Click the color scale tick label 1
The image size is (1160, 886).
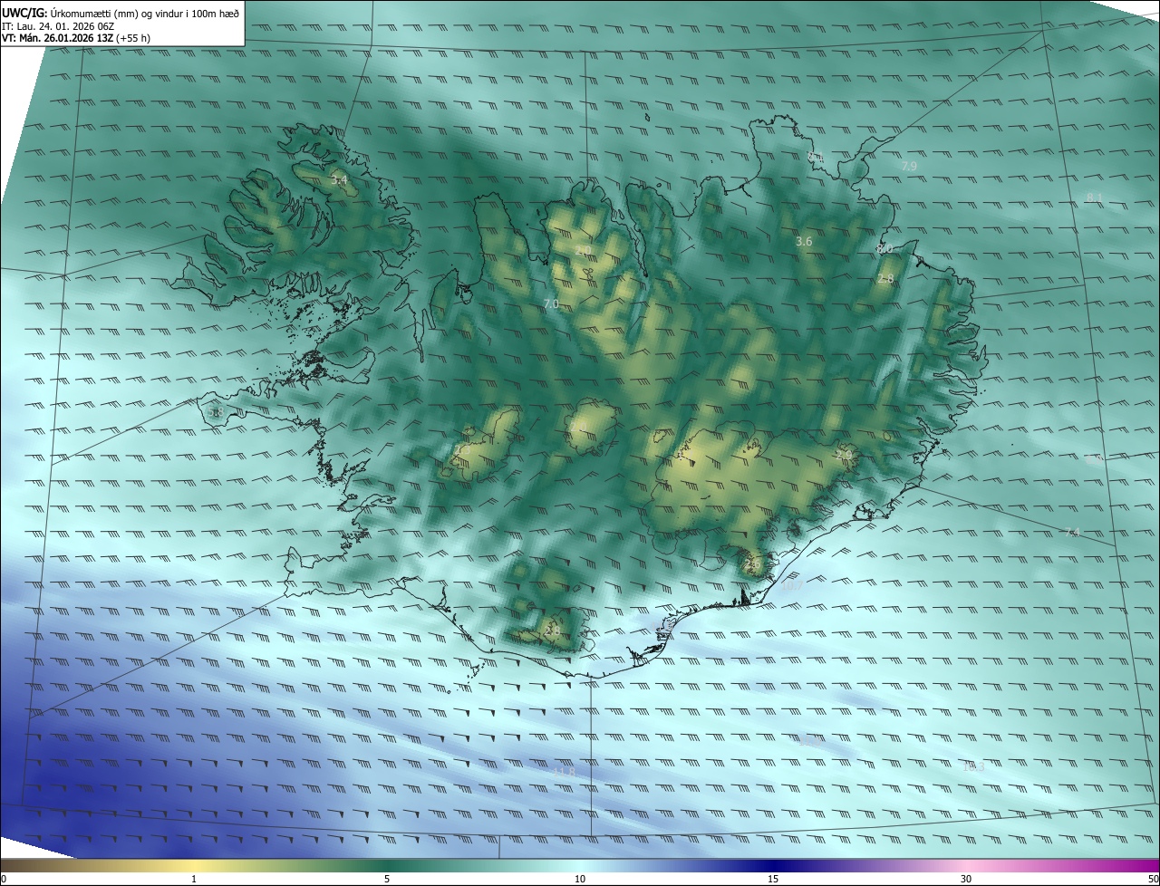click(x=194, y=879)
